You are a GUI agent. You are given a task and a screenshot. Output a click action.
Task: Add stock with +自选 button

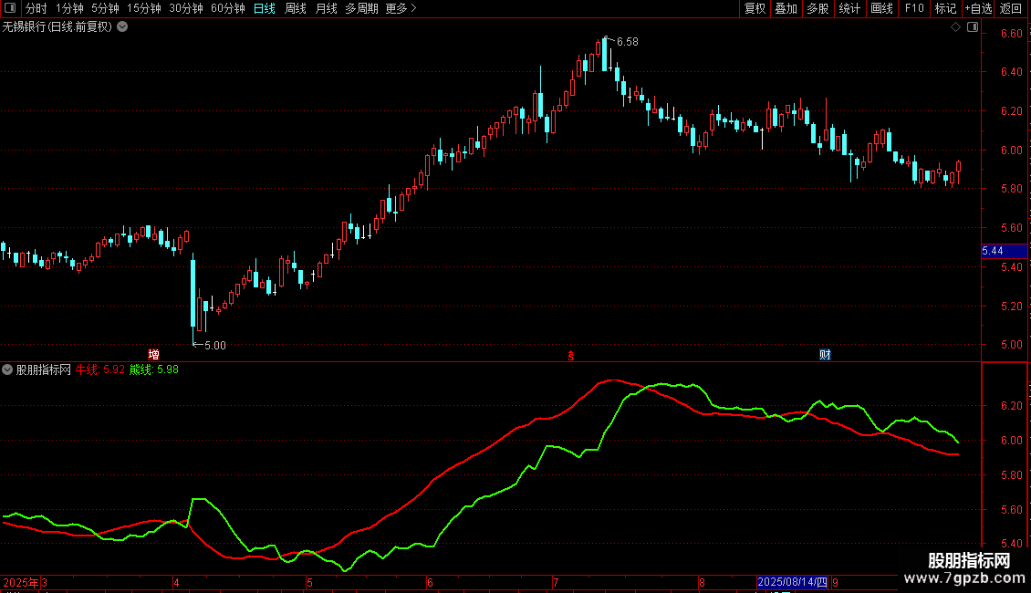[978, 8]
